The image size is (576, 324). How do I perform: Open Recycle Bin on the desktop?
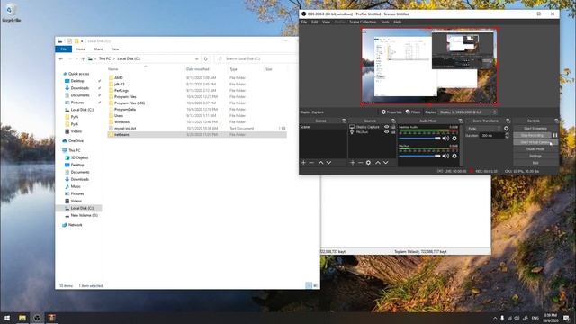tap(11, 13)
